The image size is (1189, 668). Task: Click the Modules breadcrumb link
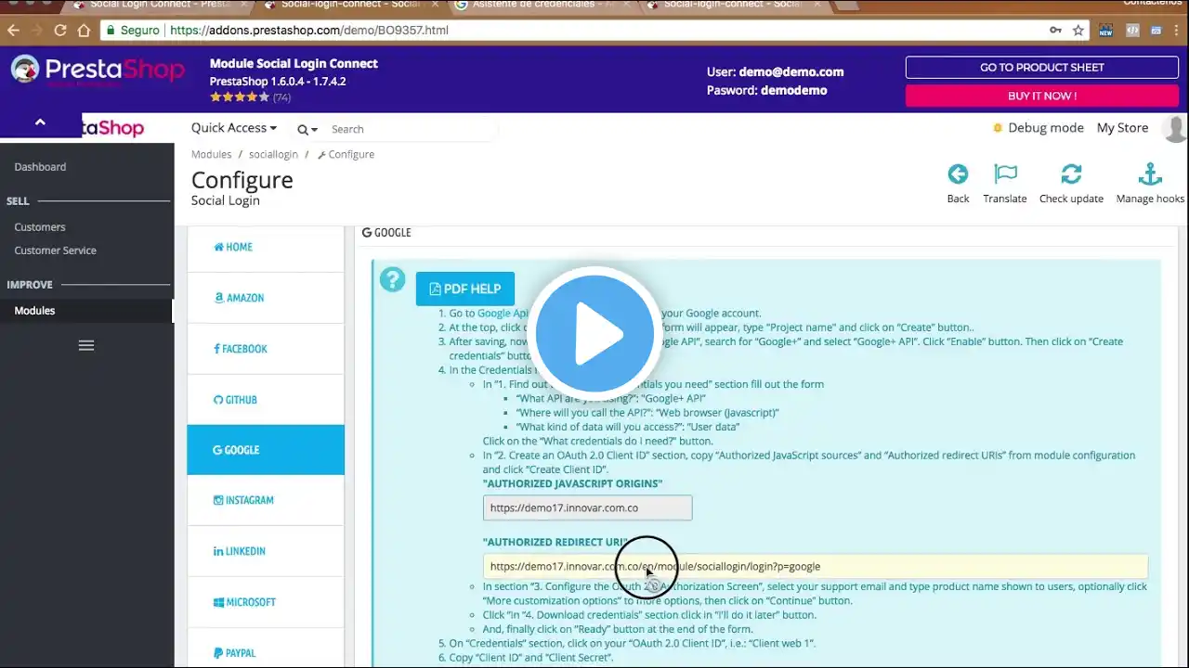(211, 154)
